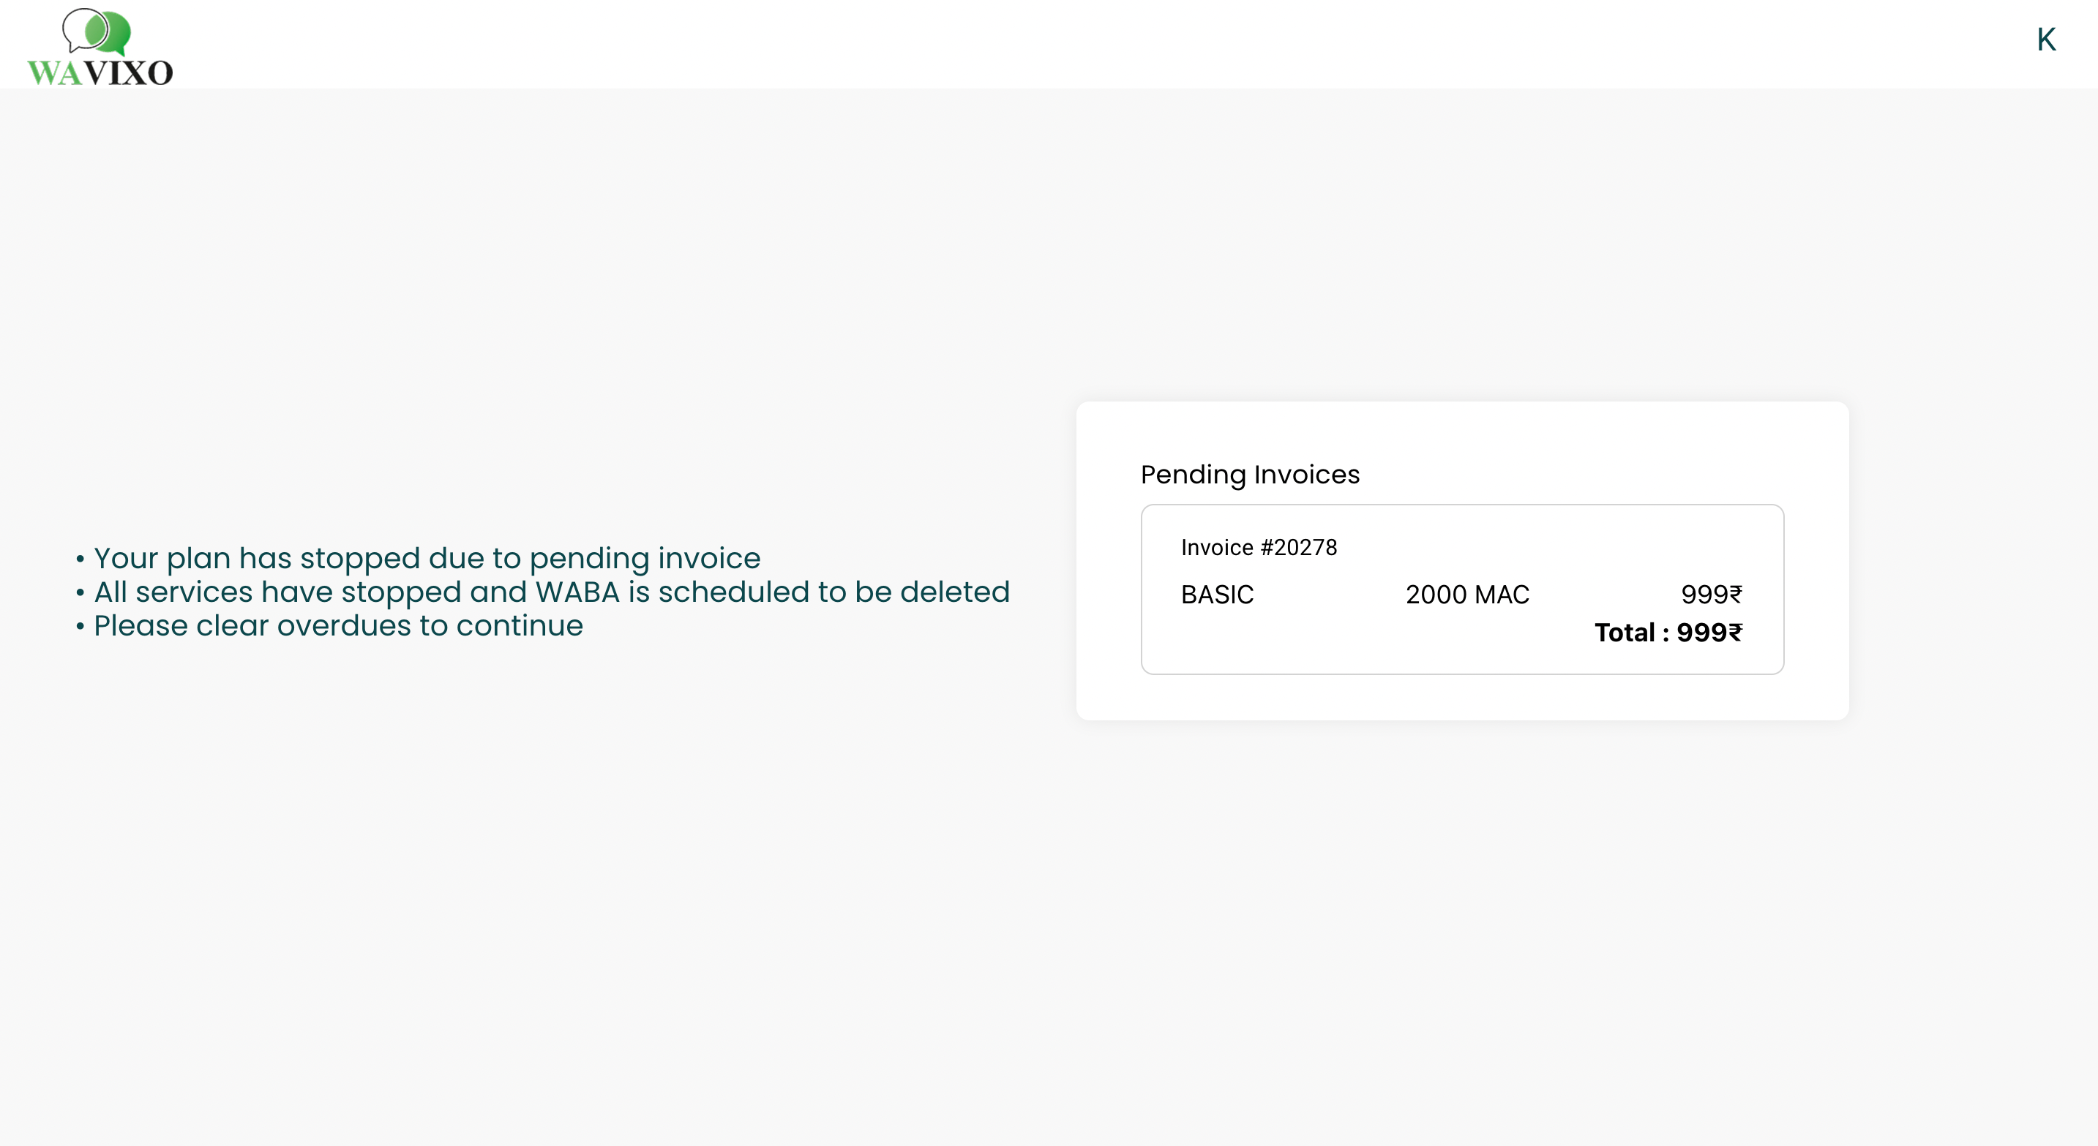Open Invoice #20278
Viewport: 2098px width, 1146px height.
1259,548
